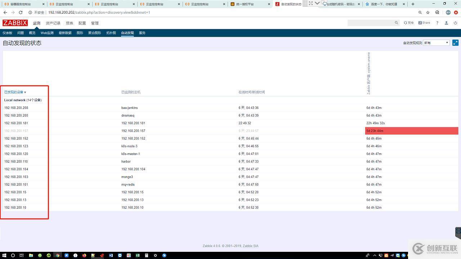Open the 配置 top menu

(82, 23)
